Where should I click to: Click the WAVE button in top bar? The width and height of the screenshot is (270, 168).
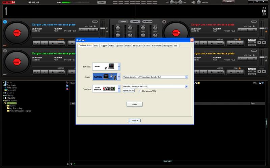[102, 2]
